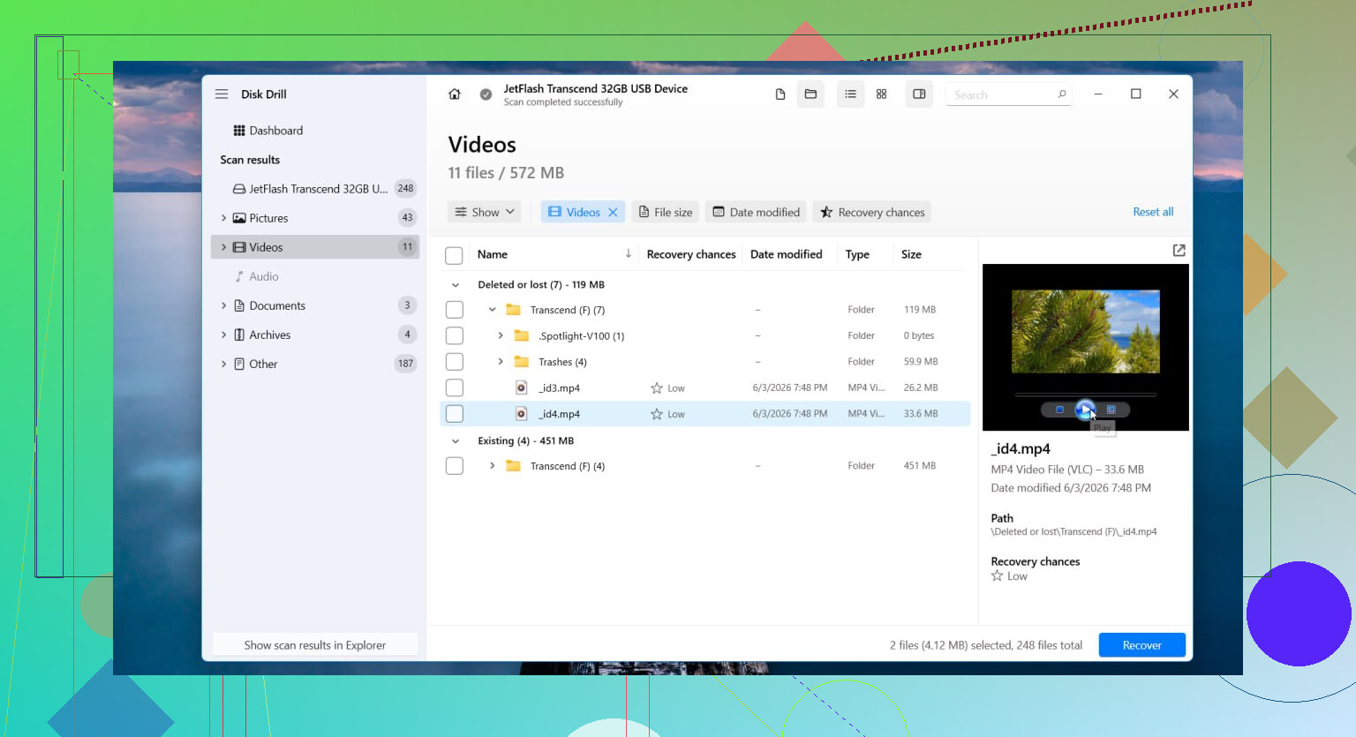
Task: Click the Reset all link
Action: tap(1153, 212)
